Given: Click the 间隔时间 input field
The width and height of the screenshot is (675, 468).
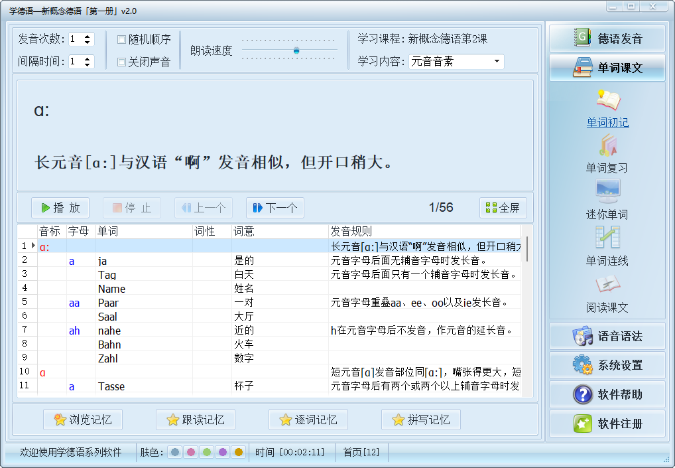Looking at the screenshot, I should 76,62.
